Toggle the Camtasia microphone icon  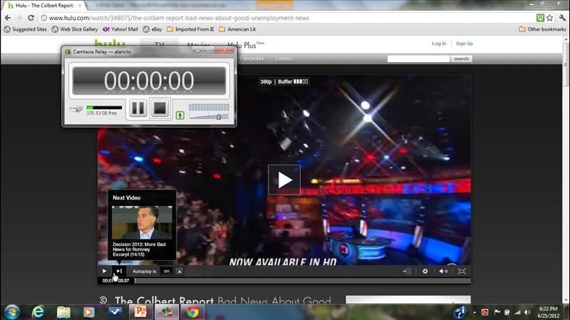tap(180, 115)
